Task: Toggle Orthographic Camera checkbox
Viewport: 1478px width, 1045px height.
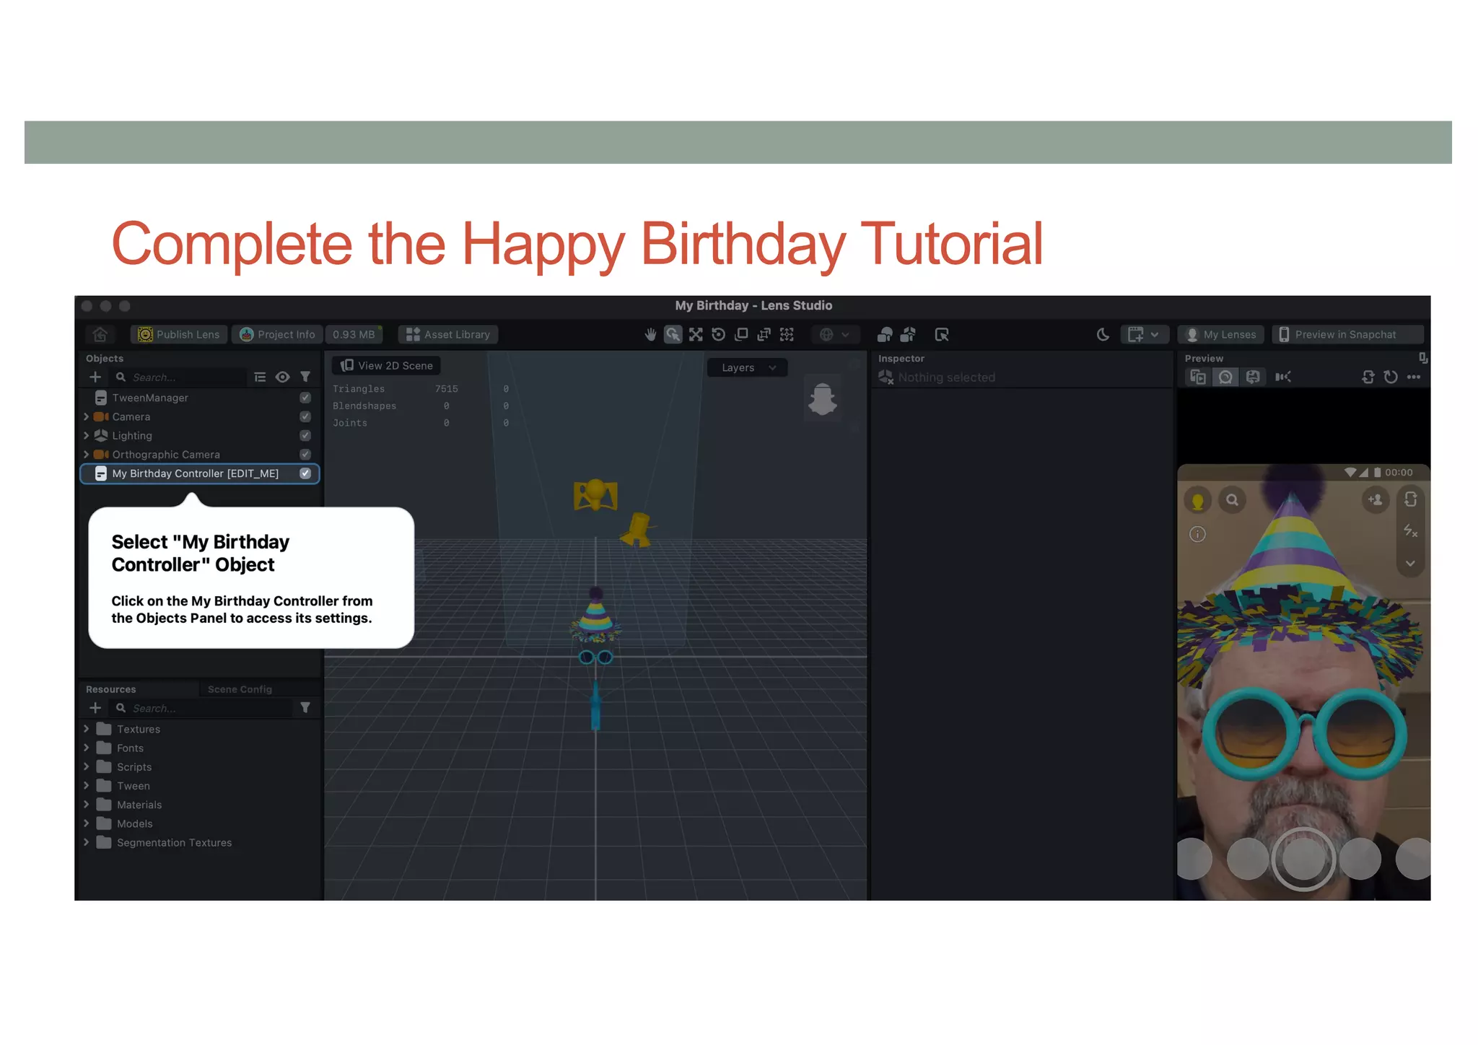Action: [x=305, y=455]
